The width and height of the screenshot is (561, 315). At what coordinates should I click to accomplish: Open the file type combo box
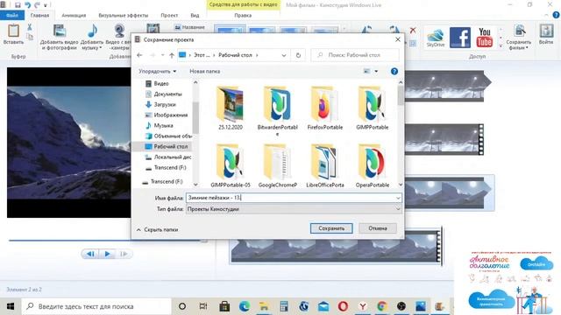(294, 209)
